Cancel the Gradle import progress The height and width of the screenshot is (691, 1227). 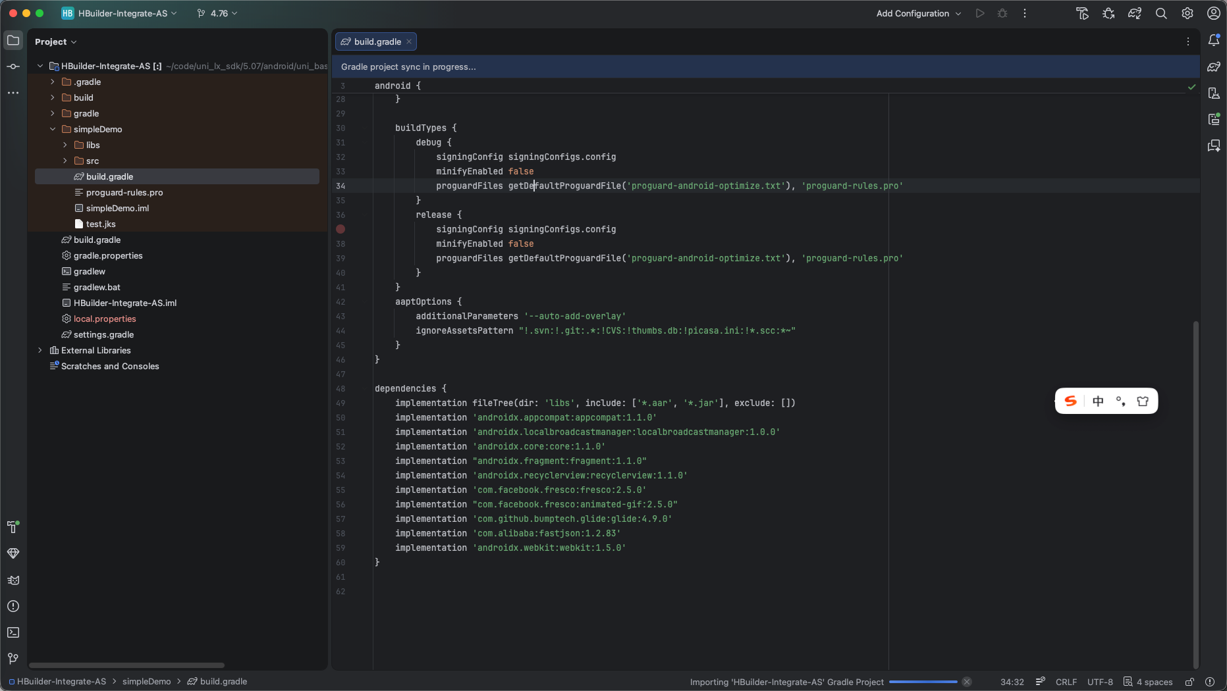tap(967, 682)
